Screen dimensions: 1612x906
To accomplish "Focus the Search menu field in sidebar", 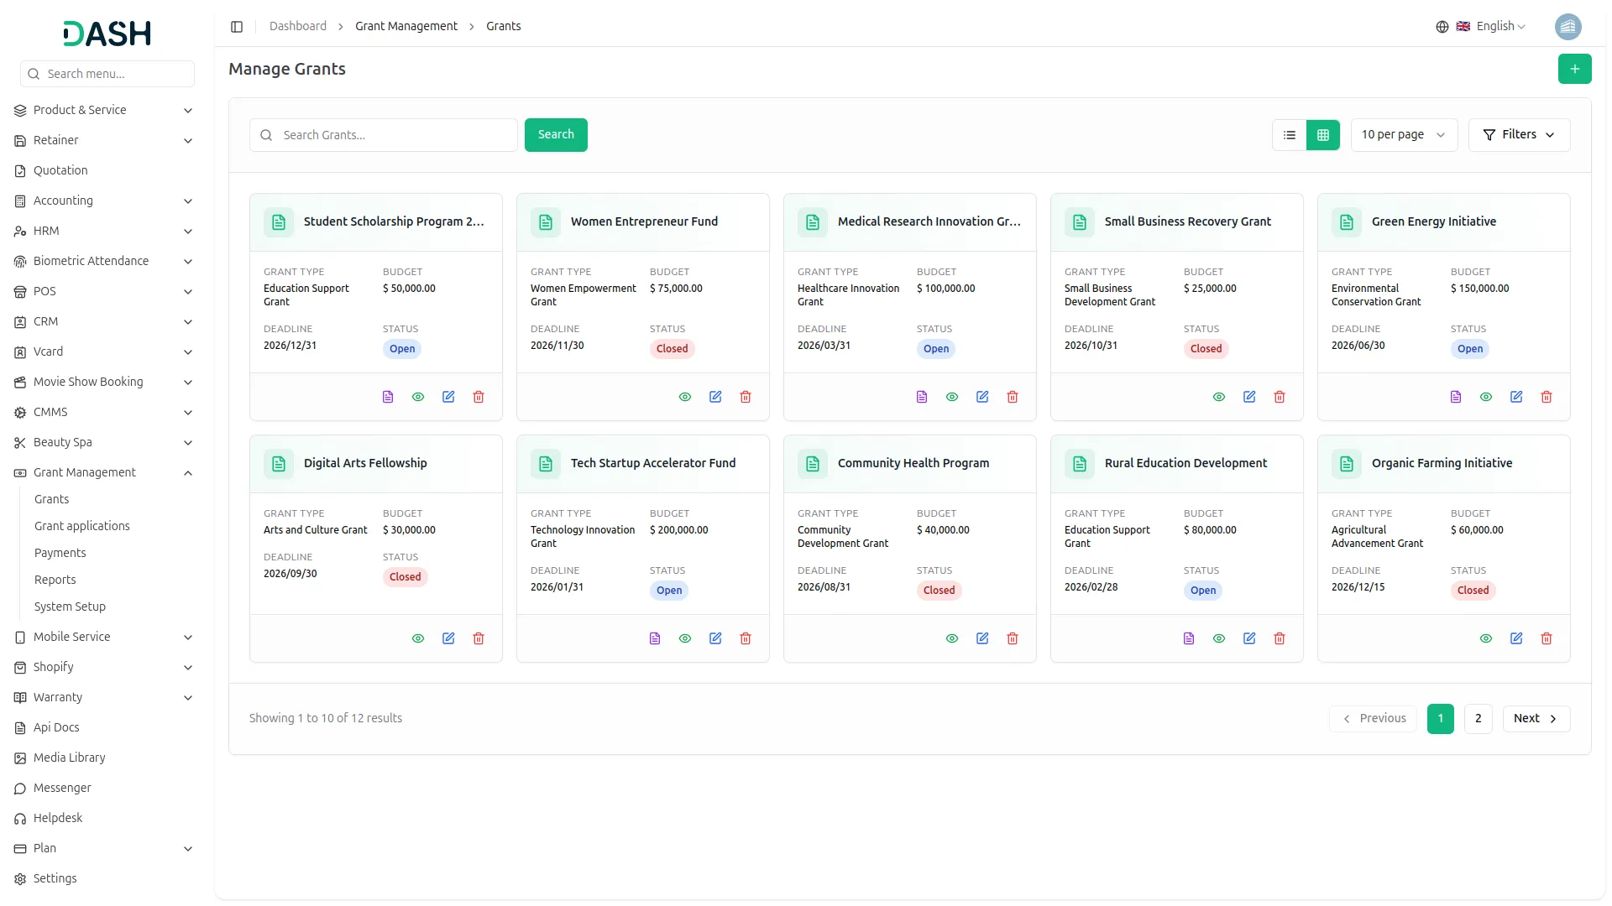I will (x=107, y=74).
